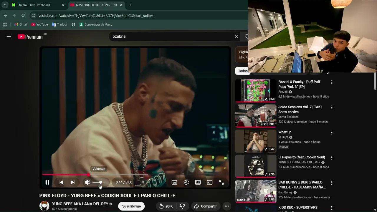Switch to theater mode view
This screenshot has width=377, height=212.
[198, 182]
